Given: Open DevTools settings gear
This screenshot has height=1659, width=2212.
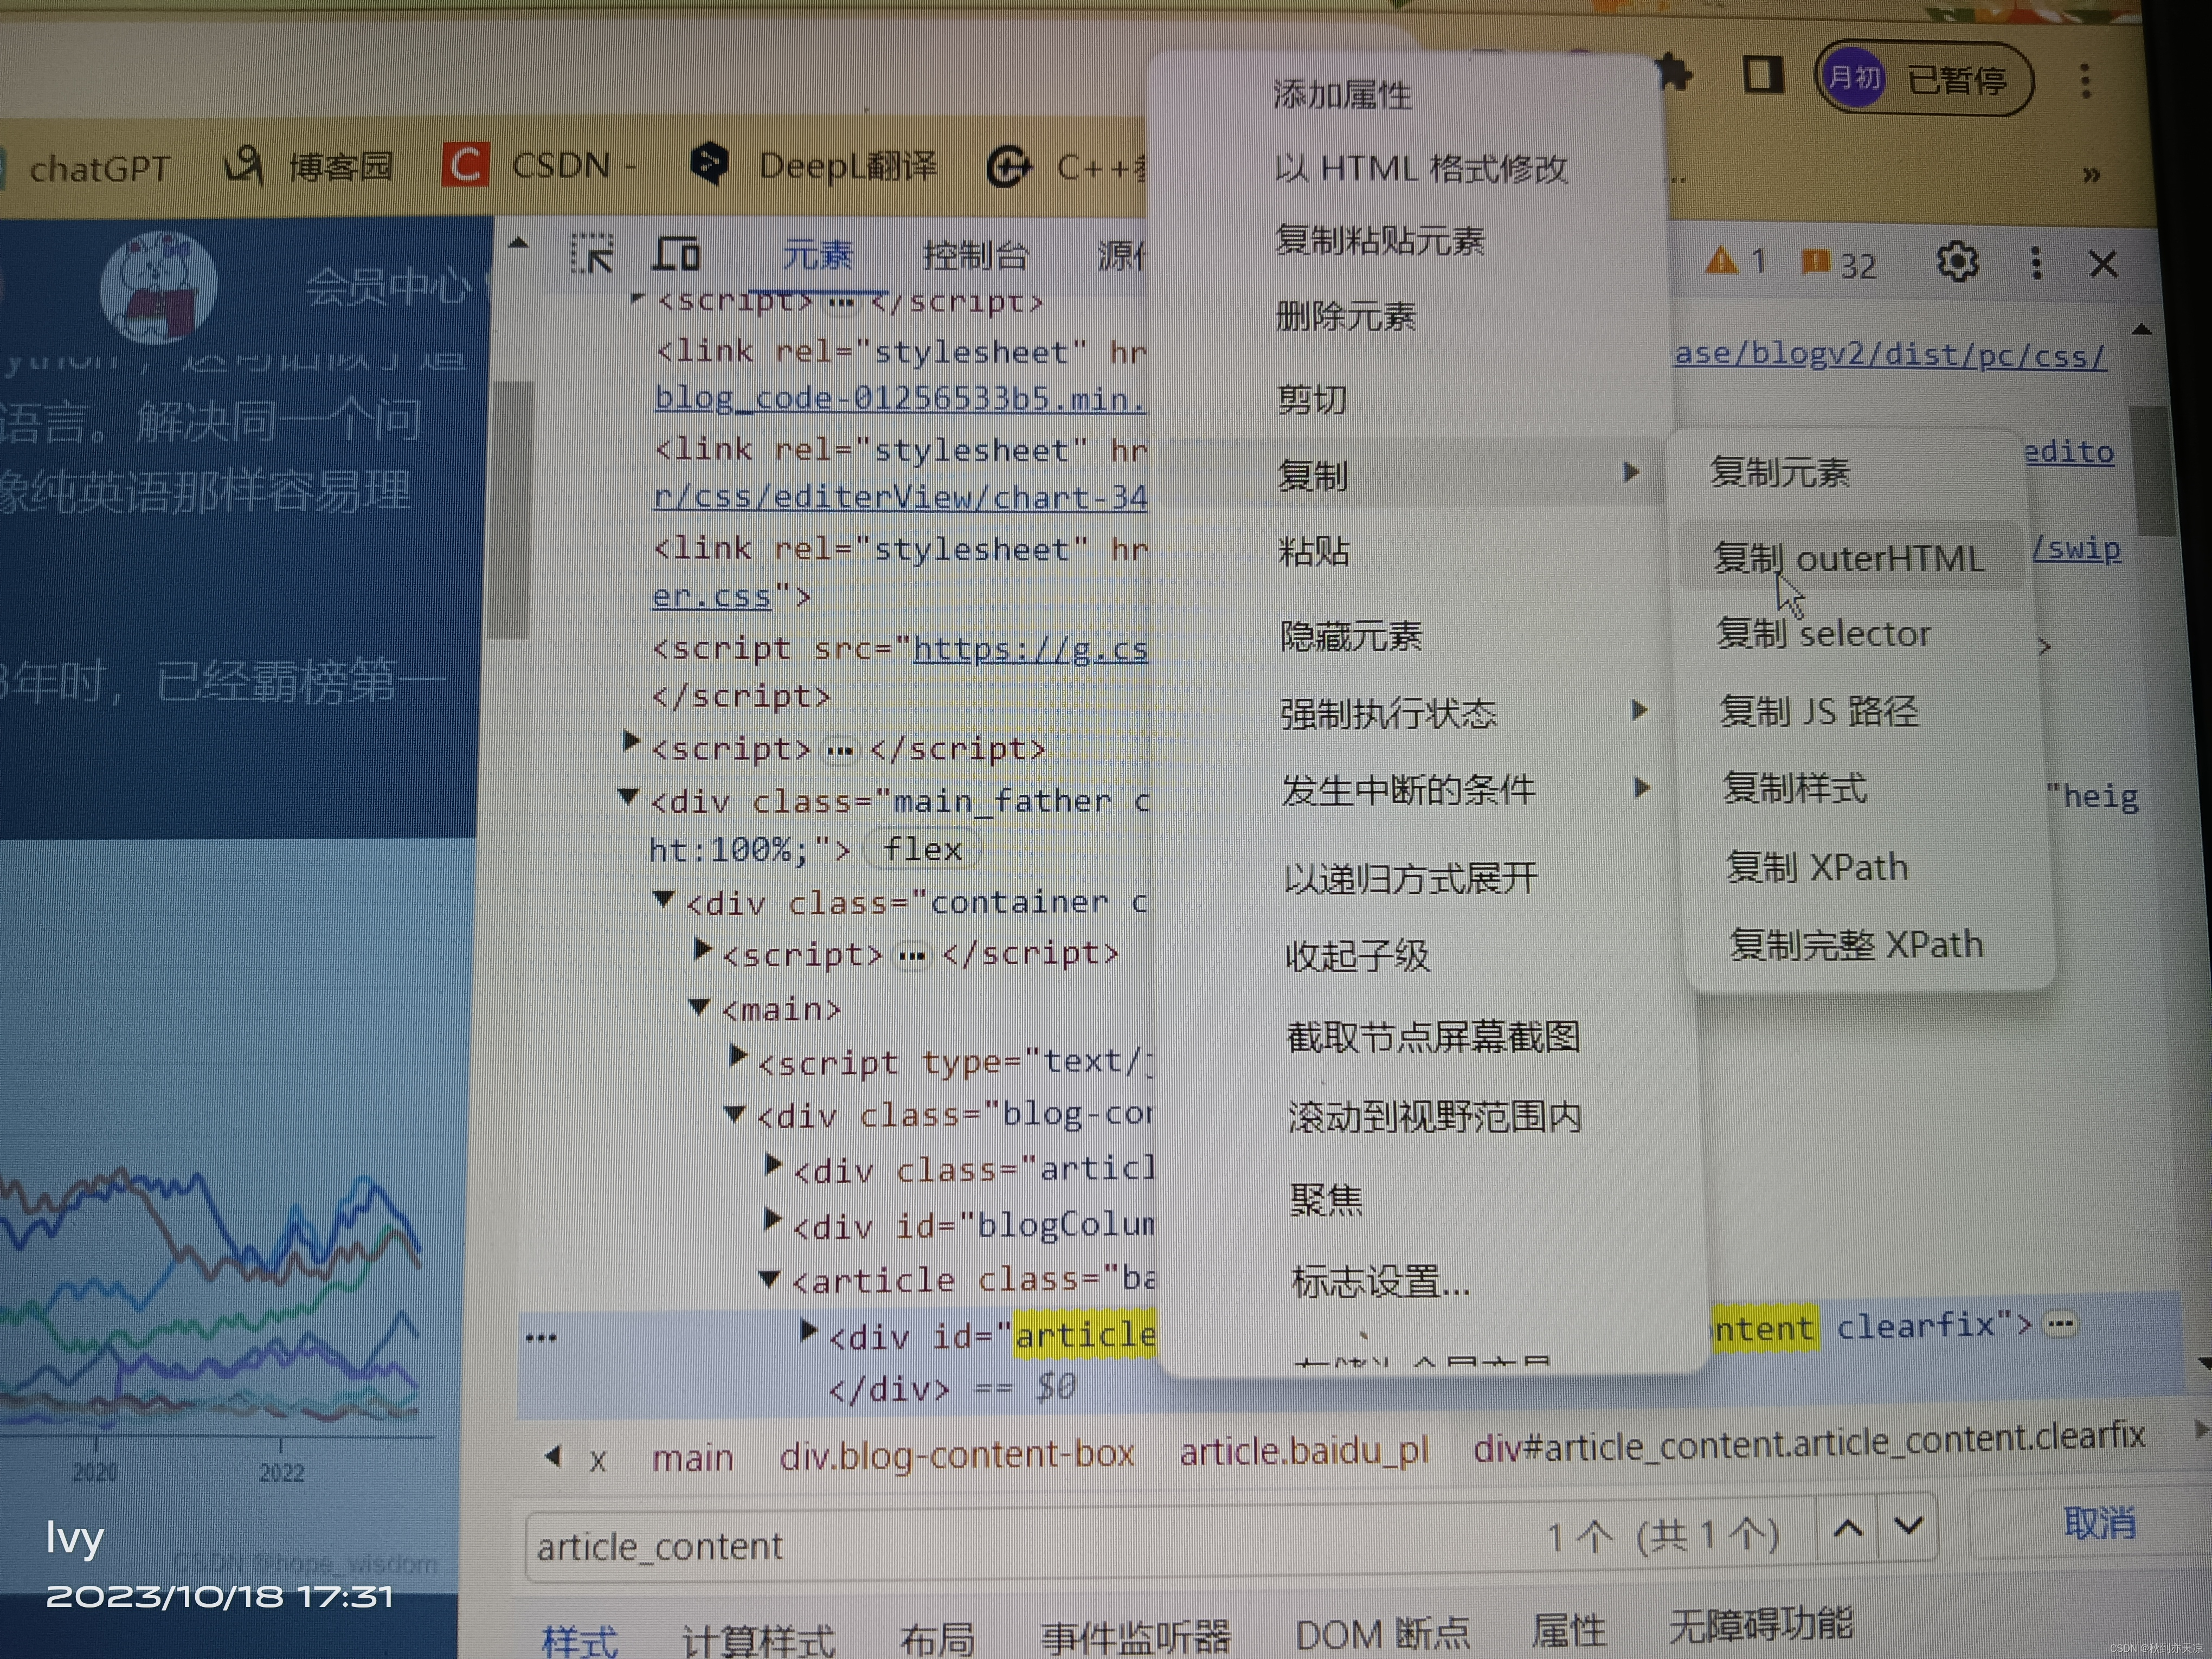Looking at the screenshot, I should (1956, 262).
